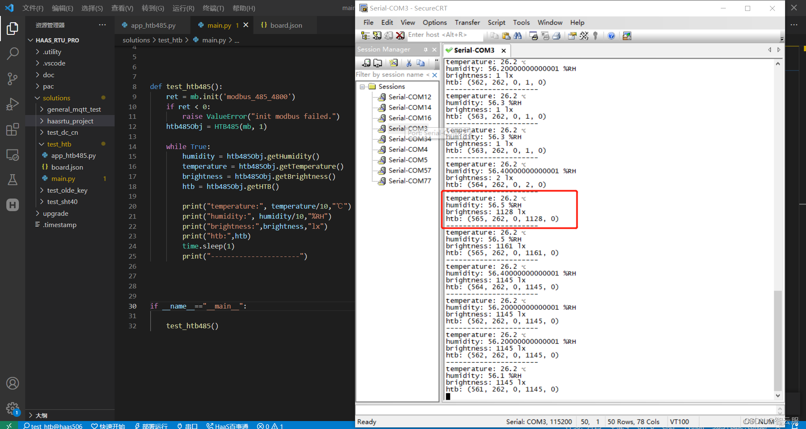Click SecureCRT Print Selection icon
Screen dimensions: 806x429
545,36
